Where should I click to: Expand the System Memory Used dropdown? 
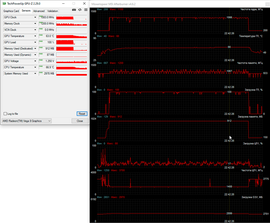pos(35,74)
